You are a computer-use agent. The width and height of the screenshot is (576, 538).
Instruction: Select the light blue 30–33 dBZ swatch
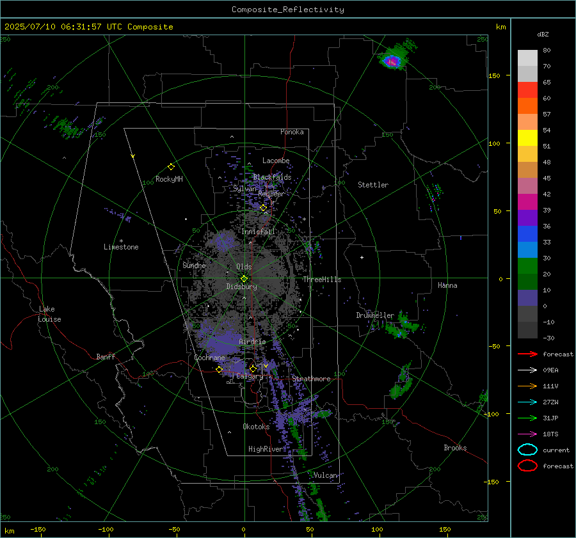pos(527,250)
